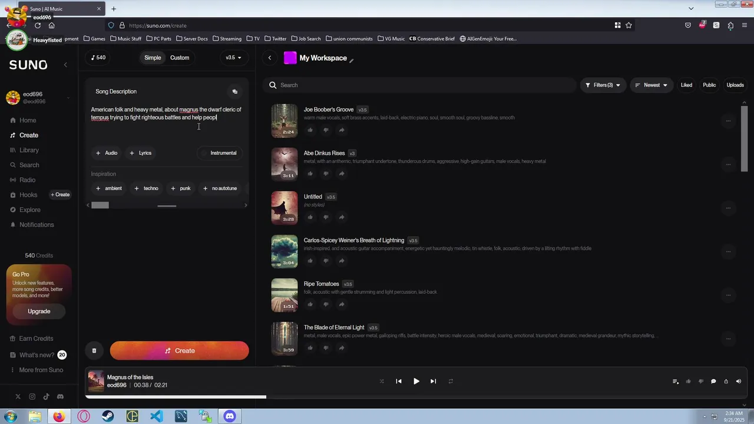The image size is (754, 424).
Task: Open Suno's Discord social link
Action: coord(60,397)
